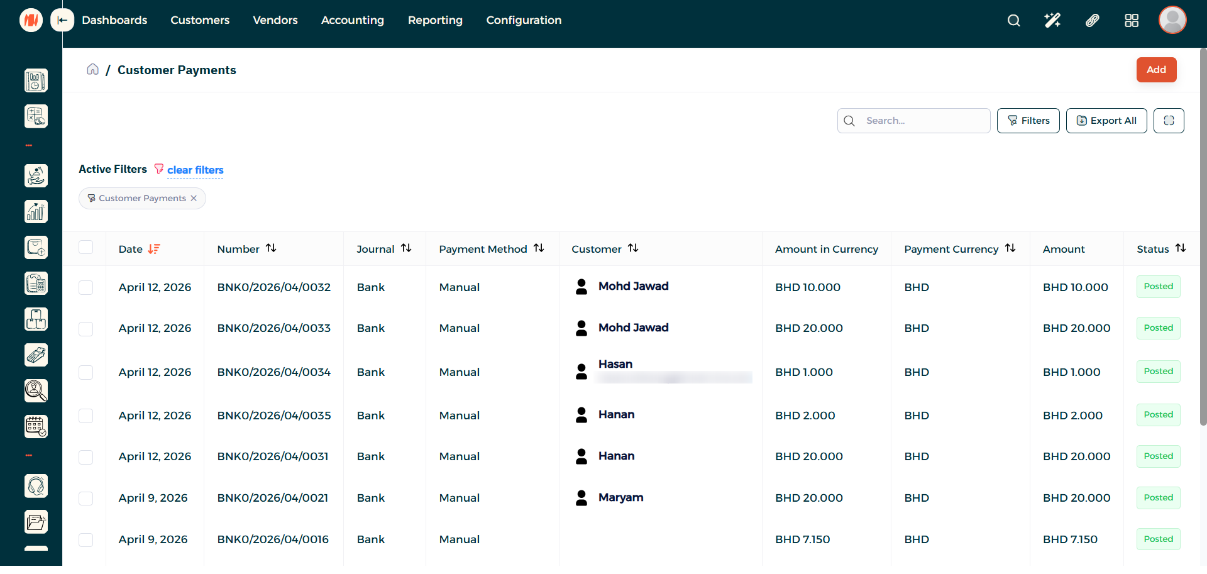
Task: Select the checkbox for BNK0/2026/04/0035
Action: tap(86, 416)
